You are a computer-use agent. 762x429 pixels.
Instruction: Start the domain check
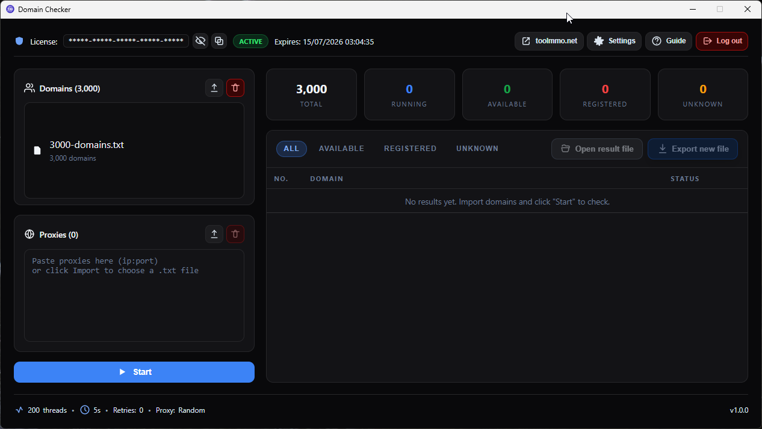(134, 372)
